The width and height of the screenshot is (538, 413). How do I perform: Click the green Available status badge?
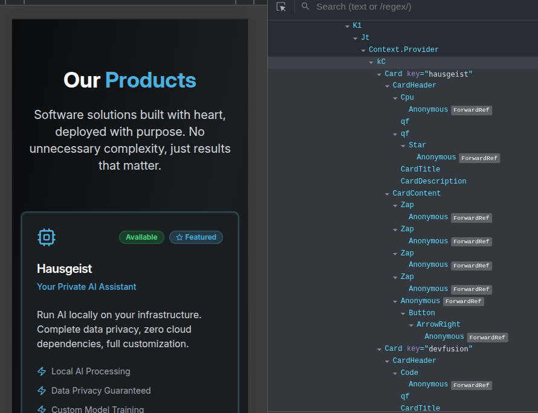click(141, 237)
